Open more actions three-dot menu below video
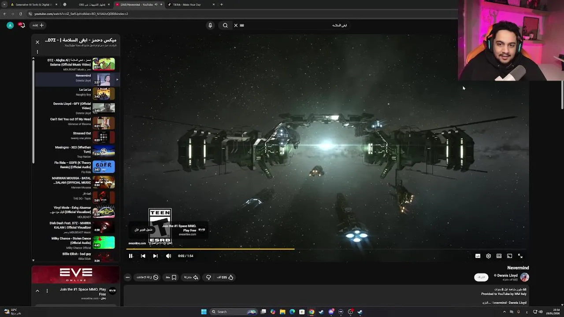Image resolution: width=564 pixels, height=317 pixels. 127,277
